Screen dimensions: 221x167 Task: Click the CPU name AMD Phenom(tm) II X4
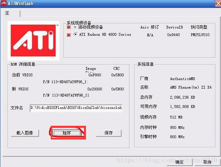point(191,87)
